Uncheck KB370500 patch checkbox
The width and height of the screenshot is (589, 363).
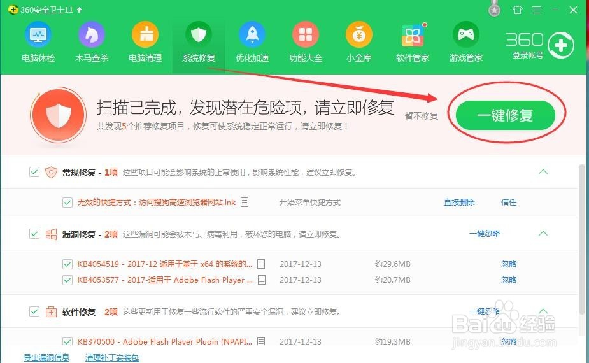click(x=67, y=341)
